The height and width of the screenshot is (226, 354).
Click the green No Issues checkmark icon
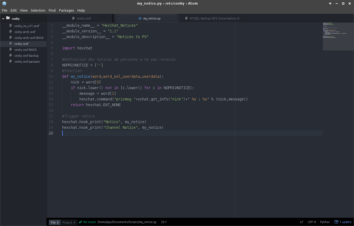80,222
